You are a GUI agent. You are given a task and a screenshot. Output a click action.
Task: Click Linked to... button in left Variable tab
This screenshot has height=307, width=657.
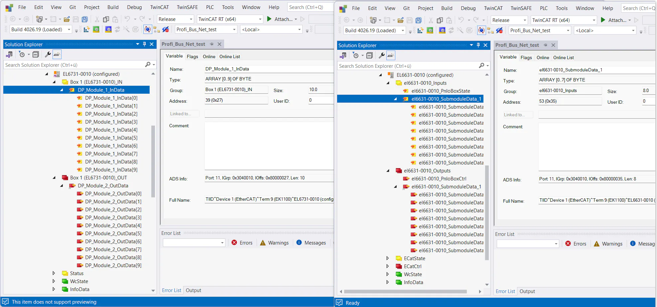(184, 114)
